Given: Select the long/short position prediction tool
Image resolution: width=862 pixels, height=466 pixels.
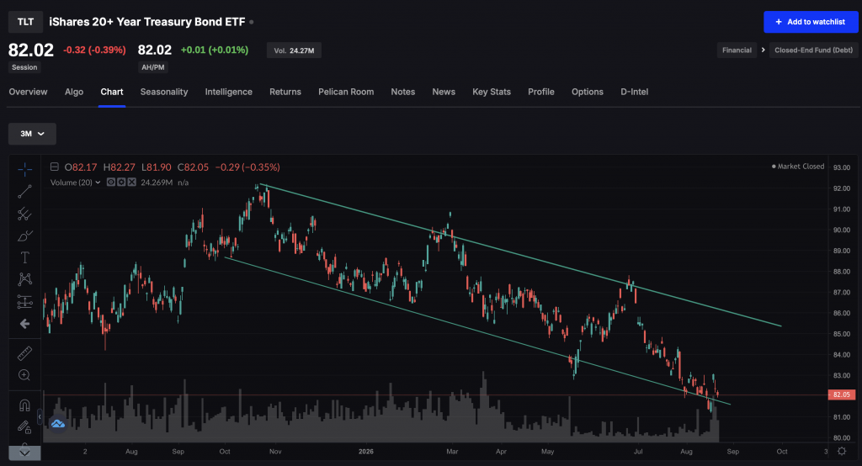Looking at the screenshot, I should point(24,301).
